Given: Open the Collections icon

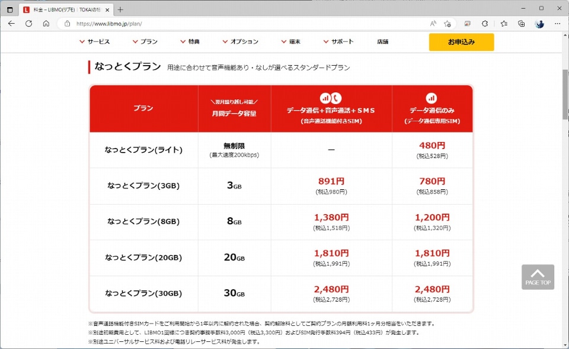Looking at the screenshot, I should click(521, 24).
